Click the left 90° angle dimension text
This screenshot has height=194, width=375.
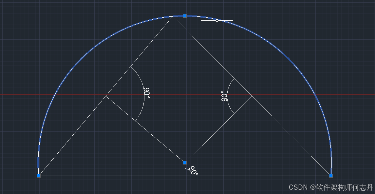(x=147, y=93)
